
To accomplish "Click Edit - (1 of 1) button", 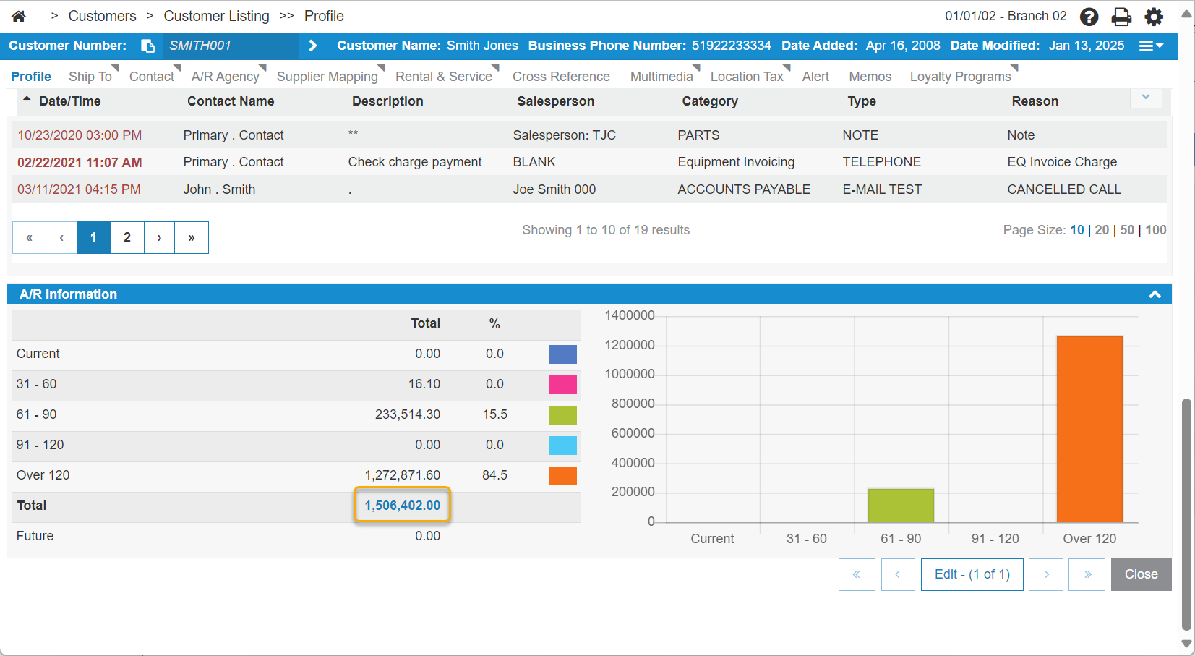I will 972,574.
